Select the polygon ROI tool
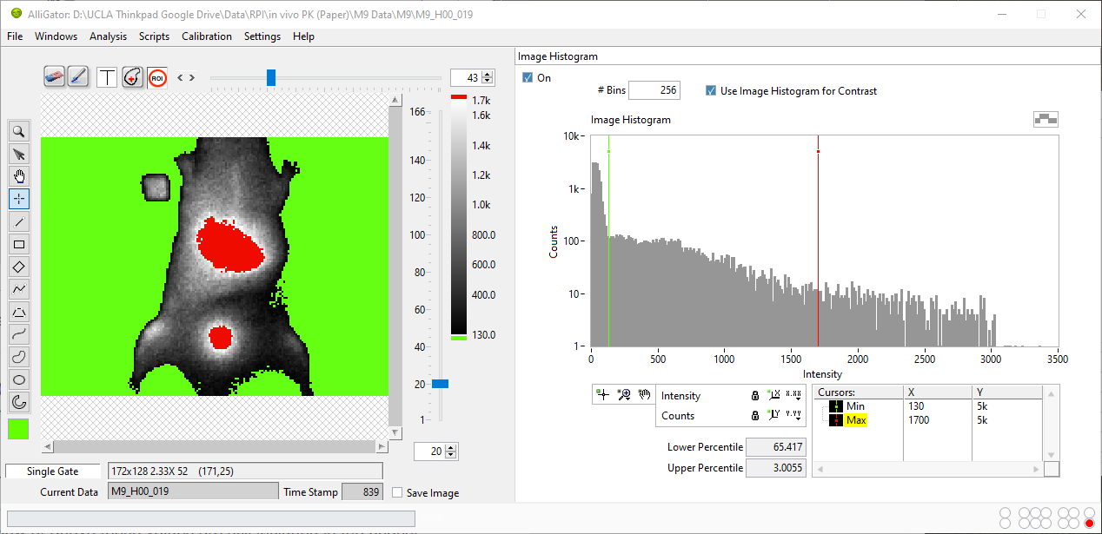This screenshot has height=534, width=1102. pyautogui.click(x=18, y=312)
